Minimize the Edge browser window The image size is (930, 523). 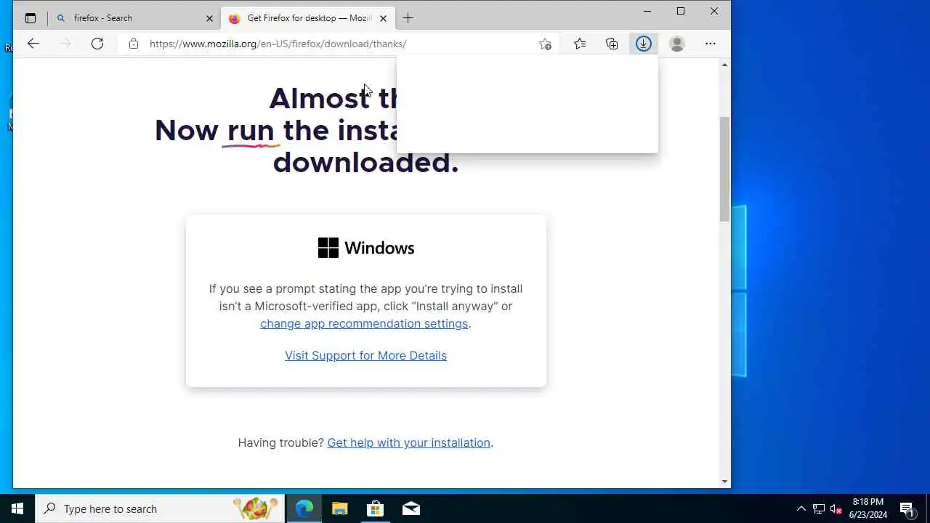(x=647, y=11)
